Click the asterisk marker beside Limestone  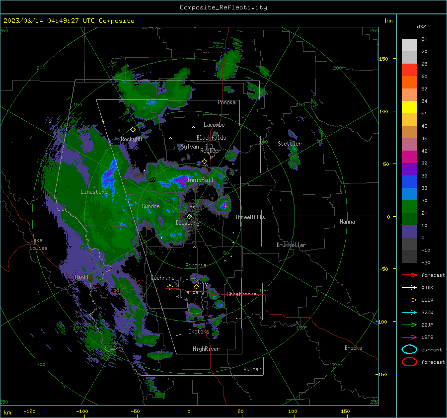point(94,187)
